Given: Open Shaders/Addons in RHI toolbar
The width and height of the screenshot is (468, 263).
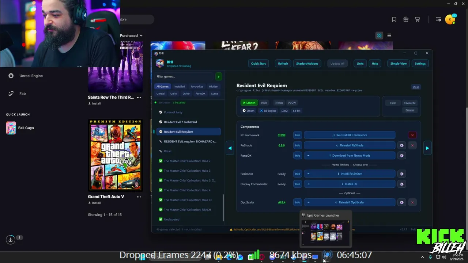Looking at the screenshot, I should coord(307,64).
